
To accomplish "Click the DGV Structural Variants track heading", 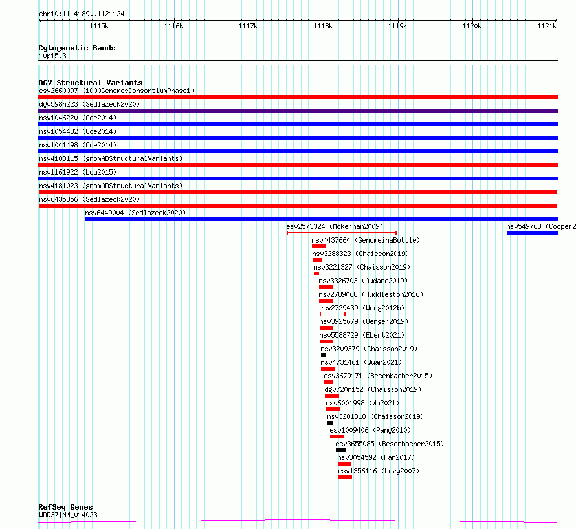I will (91, 83).
